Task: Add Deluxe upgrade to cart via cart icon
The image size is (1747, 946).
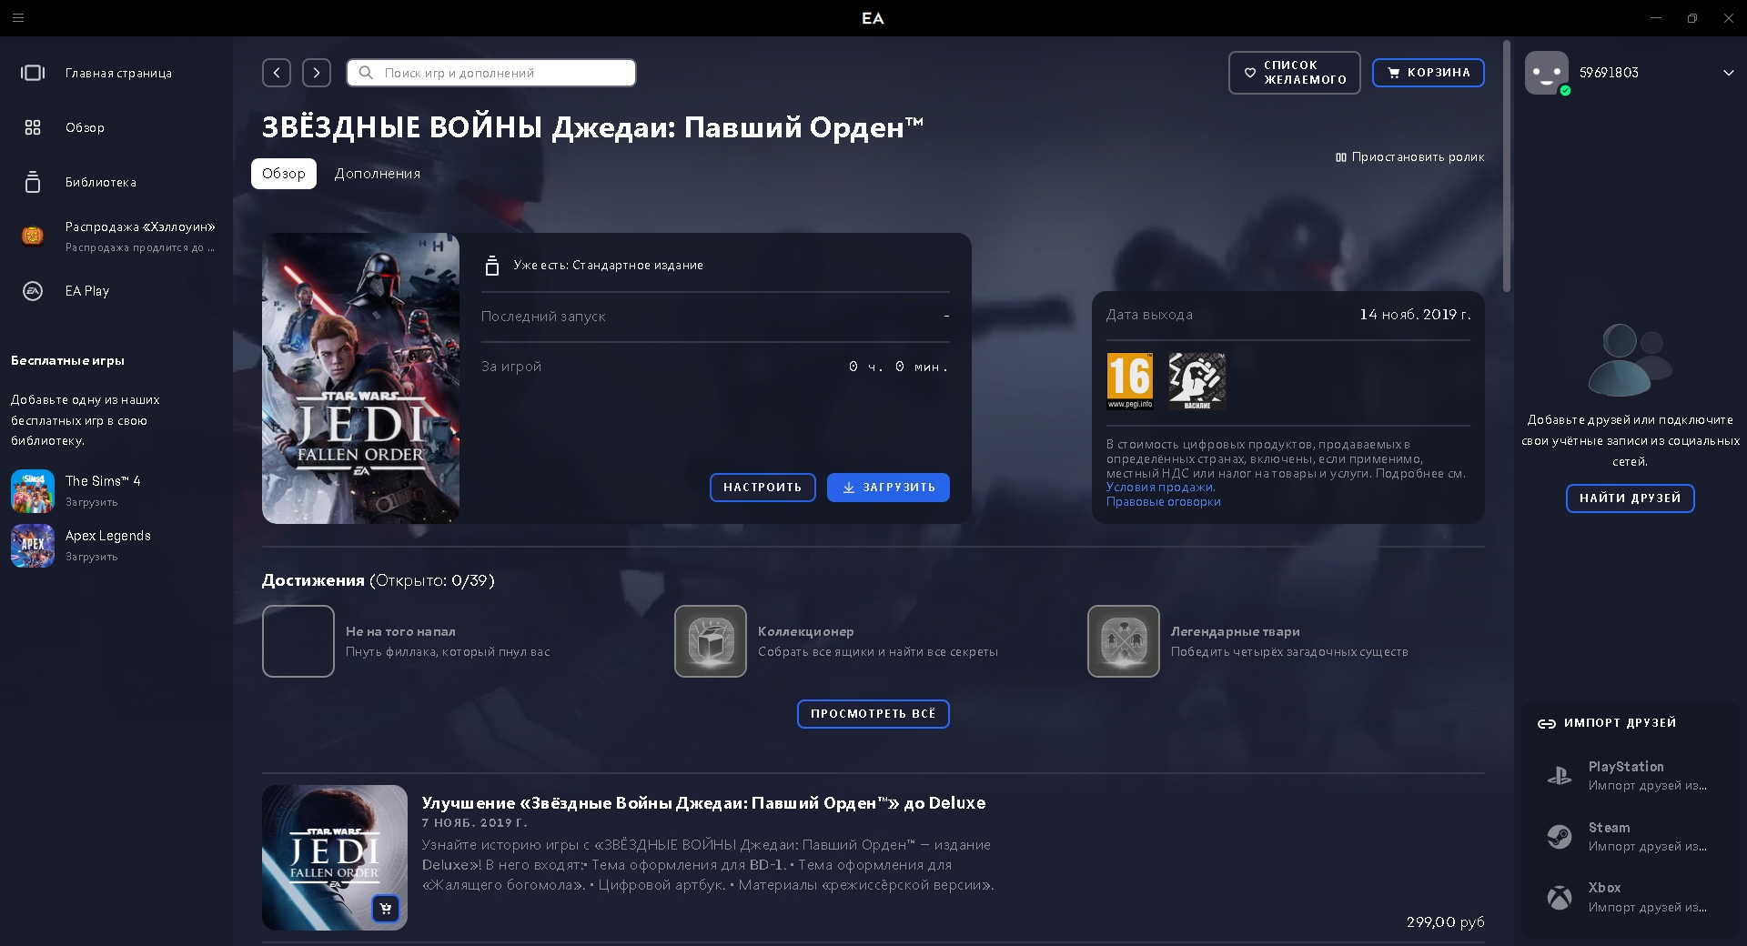Action: point(386,909)
